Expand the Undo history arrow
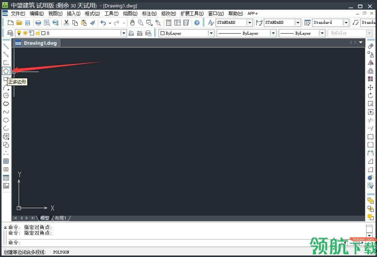This screenshot has width=377, height=257. point(110,23)
